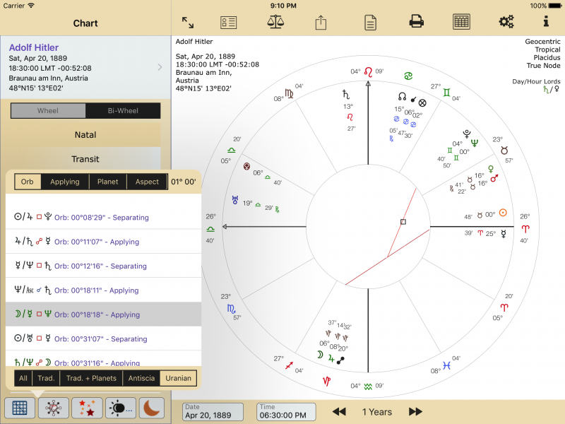This screenshot has height=424, width=565.
Task: Open the orb value 01° 00' field
Action: click(184, 182)
